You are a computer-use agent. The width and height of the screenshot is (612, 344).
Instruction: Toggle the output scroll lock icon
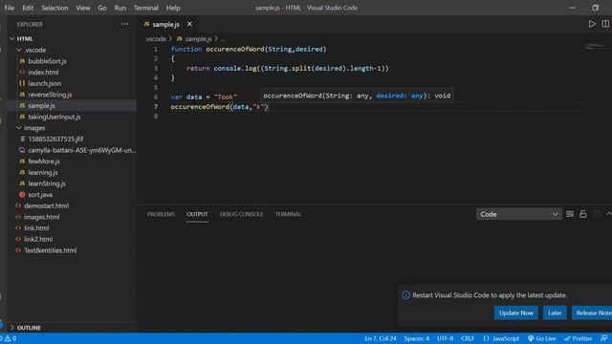(x=583, y=214)
